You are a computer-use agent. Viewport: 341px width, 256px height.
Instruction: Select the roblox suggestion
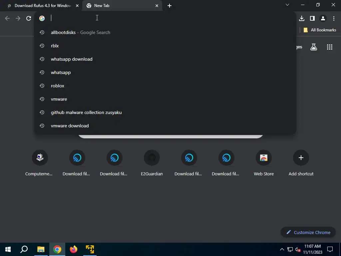[165, 86]
